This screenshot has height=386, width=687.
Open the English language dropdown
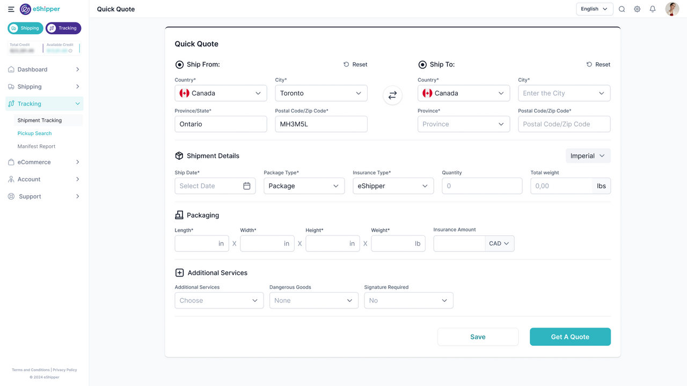595,9
